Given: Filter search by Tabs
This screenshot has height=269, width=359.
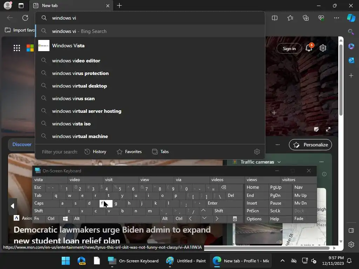Looking at the screenshot, I should point(160,152).
